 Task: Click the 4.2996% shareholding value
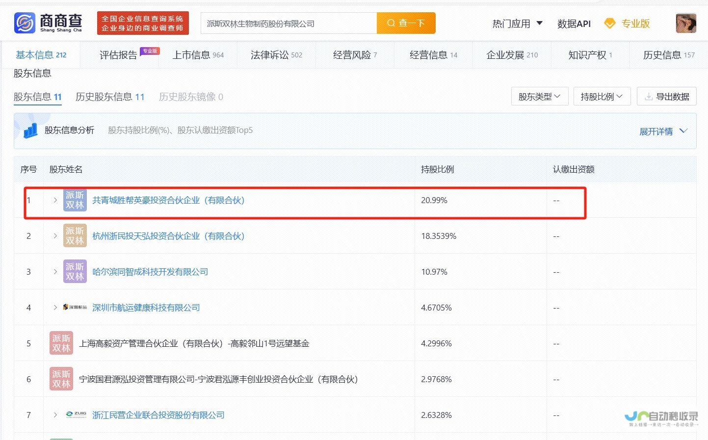coord(436,343)
